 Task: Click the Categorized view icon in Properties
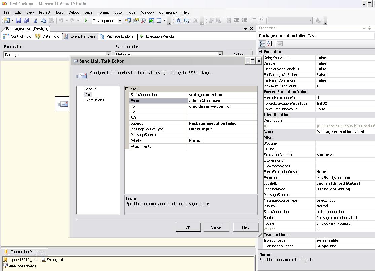pyautogui.click(x=263, y=44)
